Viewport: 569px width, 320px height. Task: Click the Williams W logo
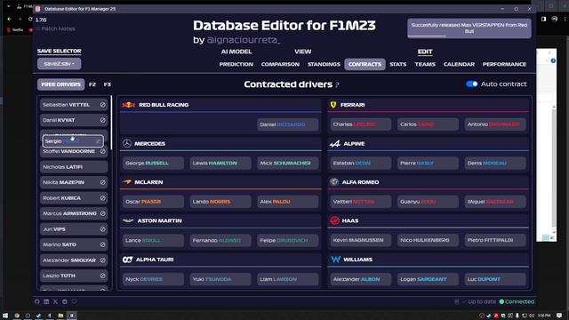point(336,260)
